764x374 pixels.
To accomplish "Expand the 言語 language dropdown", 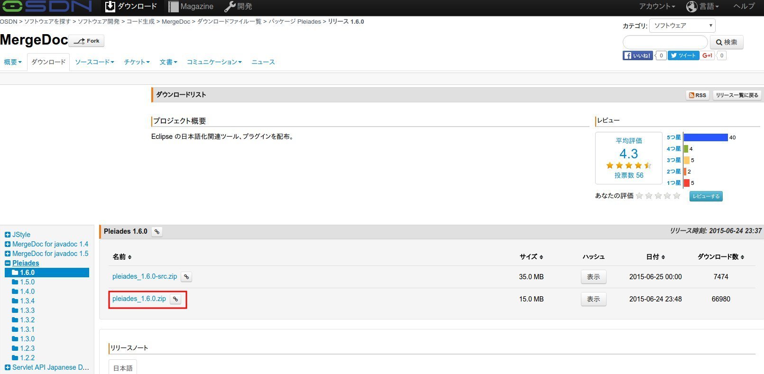I will 703,7.
